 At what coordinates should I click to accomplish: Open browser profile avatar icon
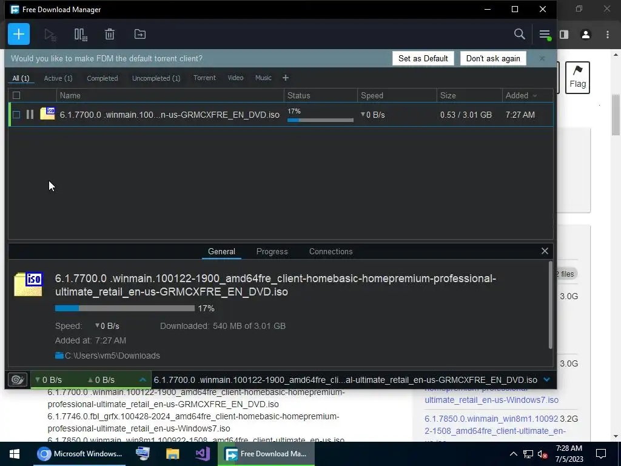point(586,35)
